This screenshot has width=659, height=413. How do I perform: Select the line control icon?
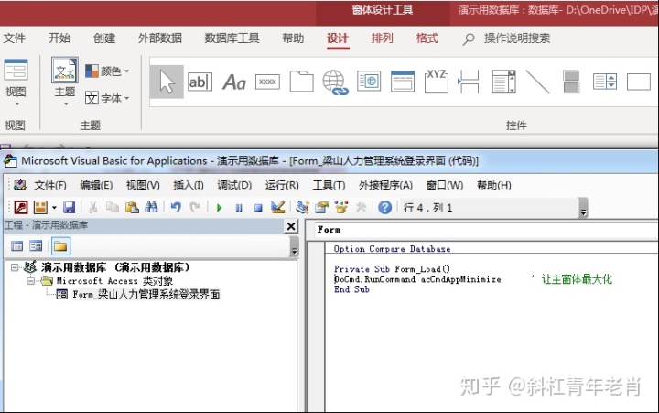coord(537,82)
